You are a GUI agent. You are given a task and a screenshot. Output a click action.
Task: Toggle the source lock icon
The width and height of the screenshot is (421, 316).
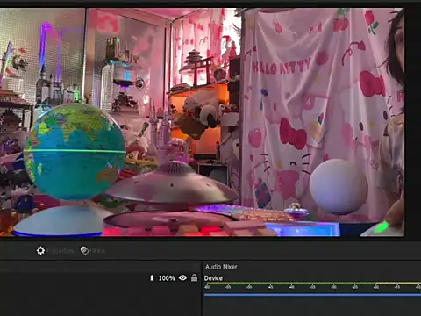194,277
